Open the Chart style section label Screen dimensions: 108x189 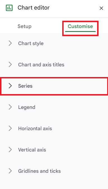tap(31, 43)
